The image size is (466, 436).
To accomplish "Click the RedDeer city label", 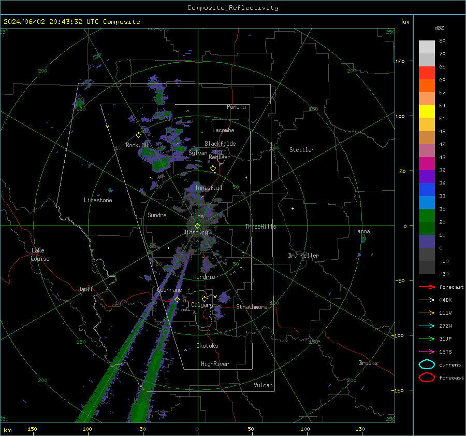I will coord(220,157).
